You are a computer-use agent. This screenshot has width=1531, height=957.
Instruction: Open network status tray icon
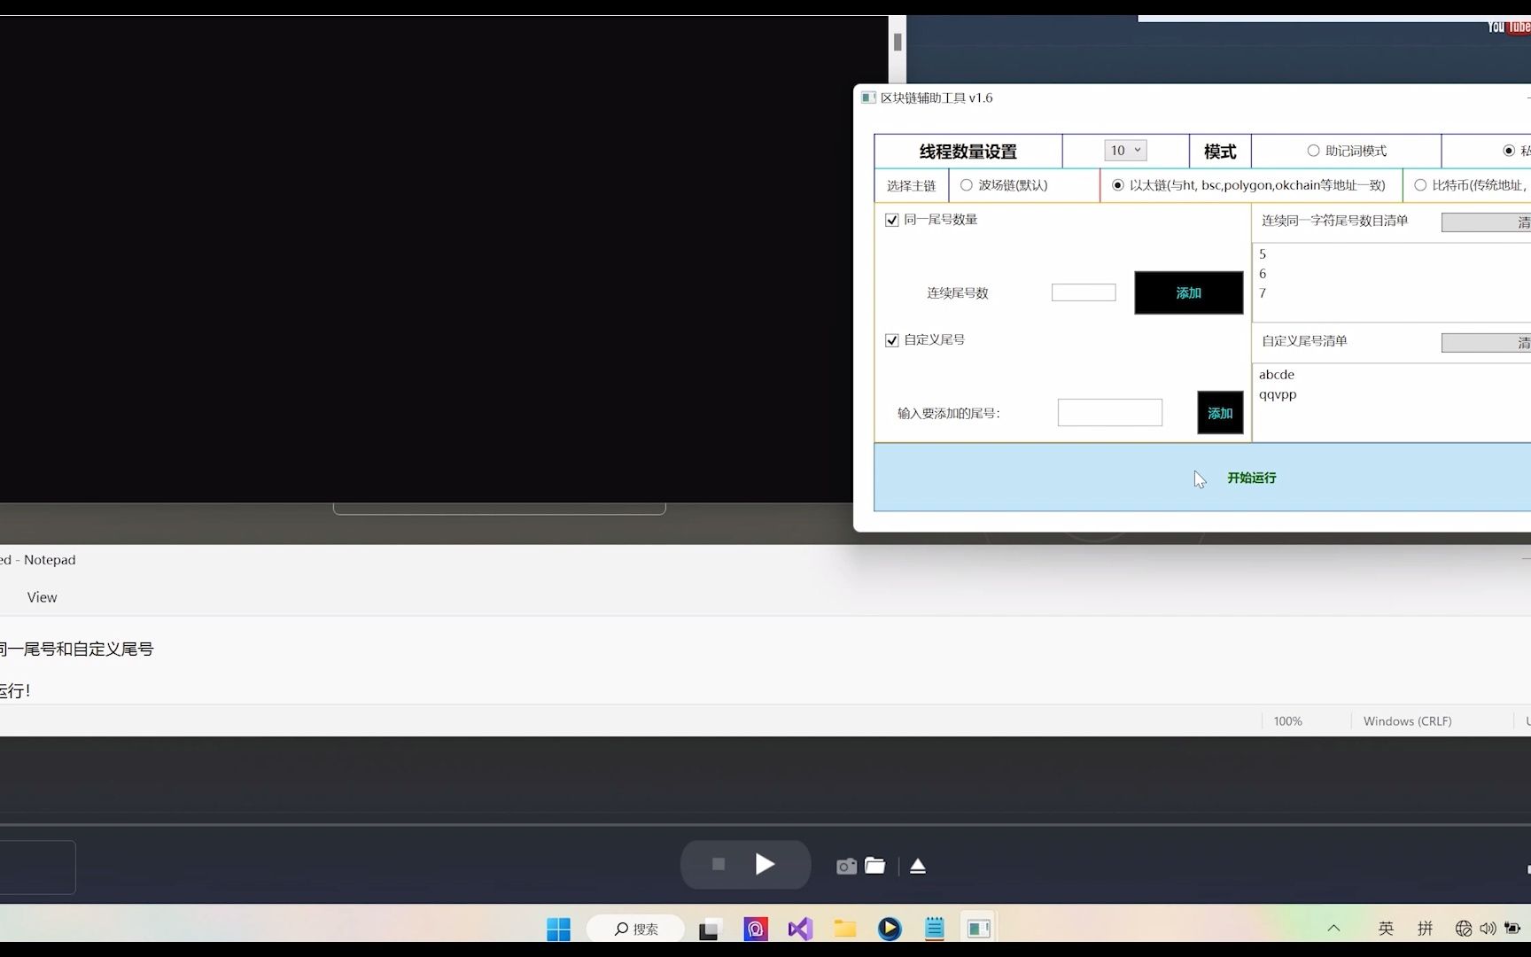click(1464, 929)
